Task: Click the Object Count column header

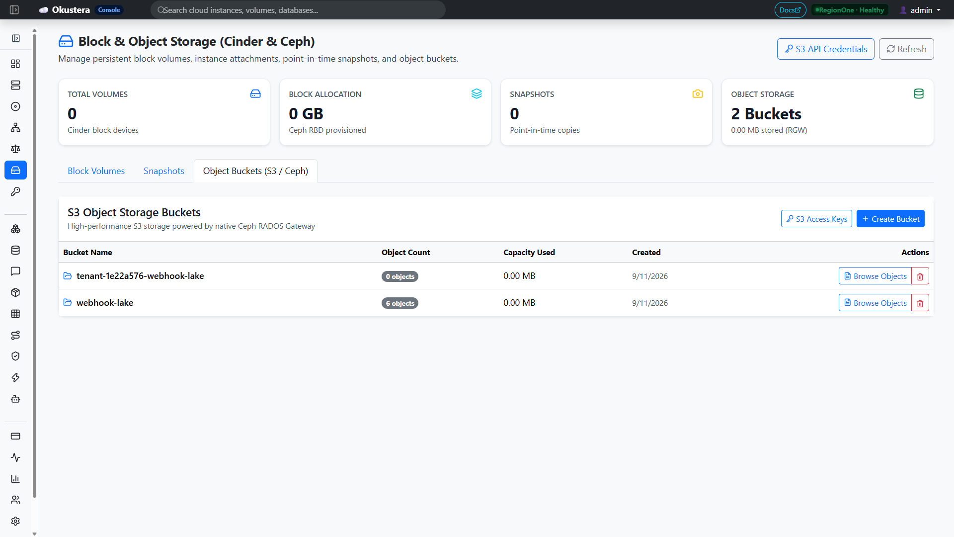Action: click(406, 253)
